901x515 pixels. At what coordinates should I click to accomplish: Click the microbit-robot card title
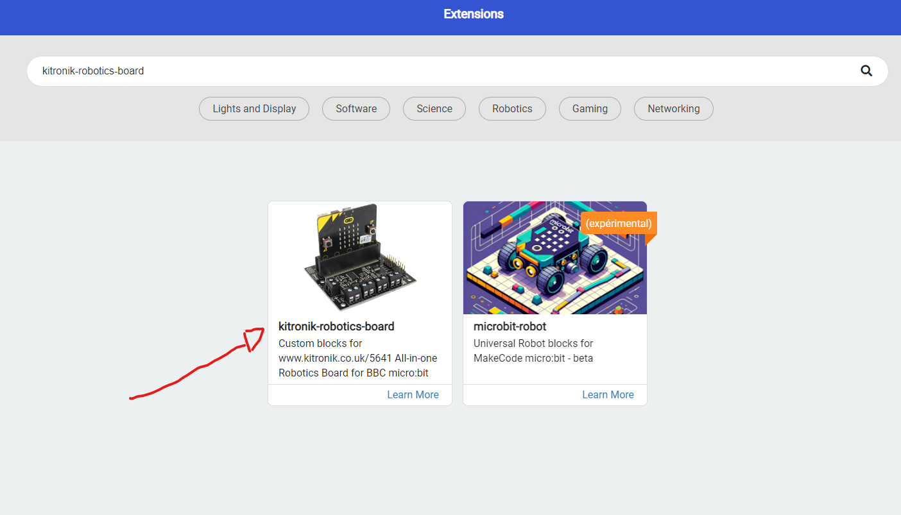click(x=510, y=326)
